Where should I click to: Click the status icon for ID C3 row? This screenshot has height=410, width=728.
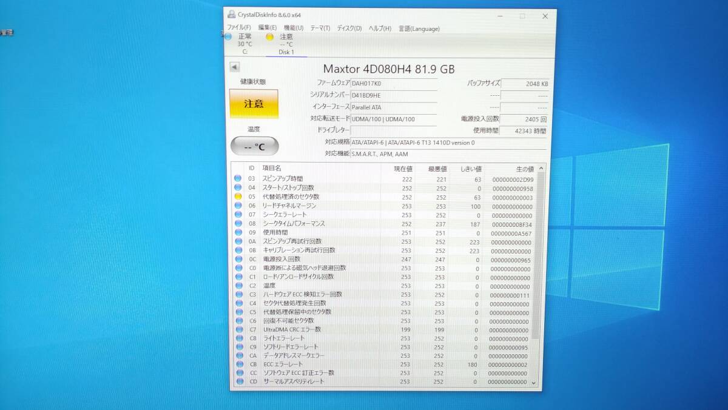[238, 294]
